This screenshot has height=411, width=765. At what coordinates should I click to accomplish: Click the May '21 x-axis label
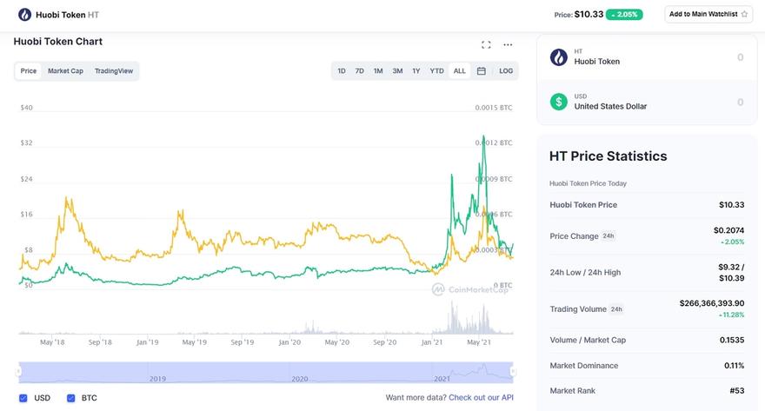coord(479,342)
